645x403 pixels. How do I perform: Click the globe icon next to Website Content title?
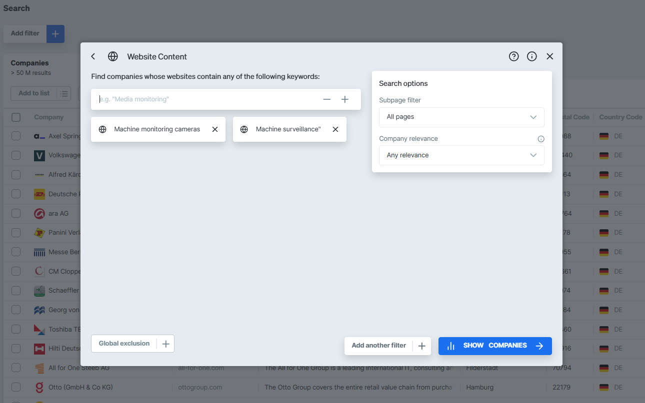click(113, 56)
